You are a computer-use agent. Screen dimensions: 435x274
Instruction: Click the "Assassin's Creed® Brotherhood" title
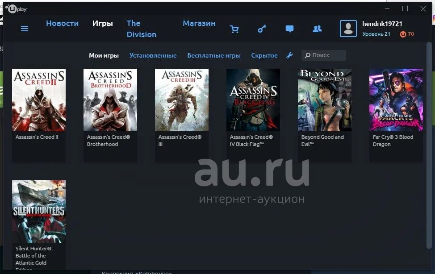tap(109, 141)
